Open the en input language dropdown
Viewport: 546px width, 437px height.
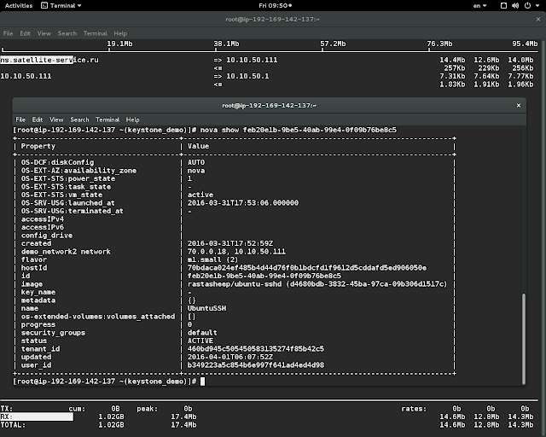479,6
